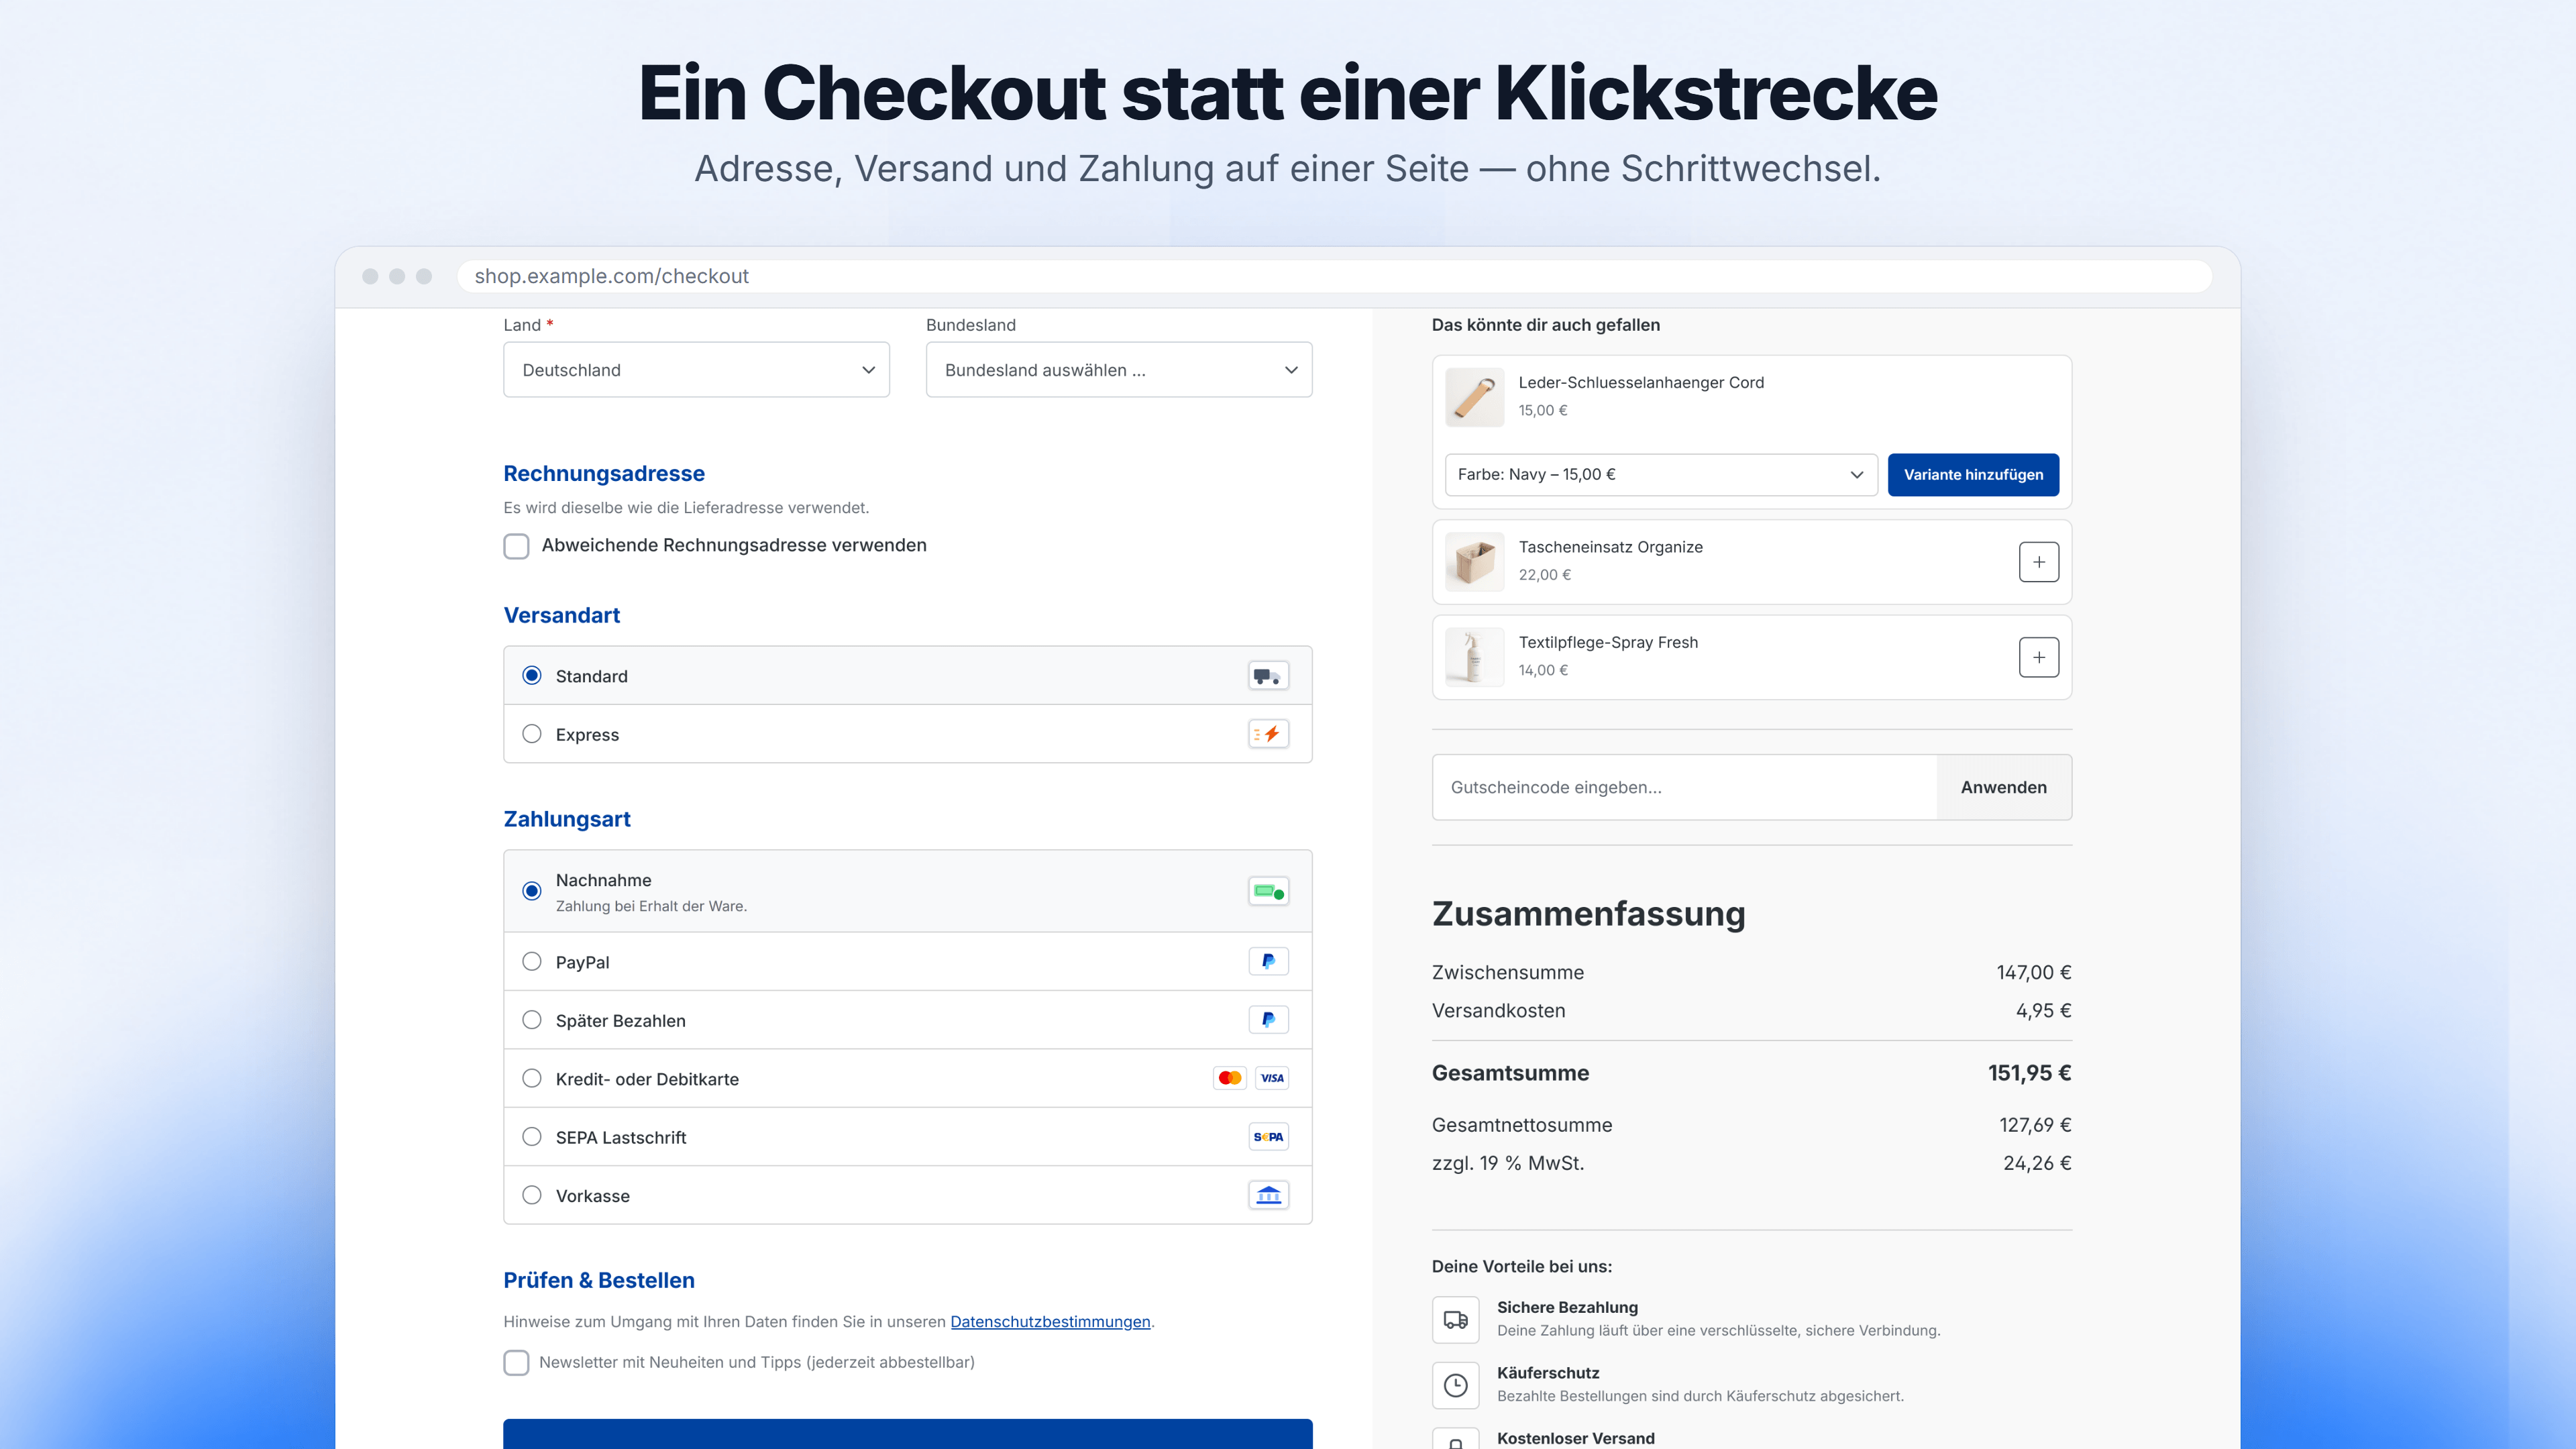This screenshot has width=2576, height=1449.
Task: Focus the Gutscheincode eingeben field
Action: pyautogui.click(x=1685, y=787)
